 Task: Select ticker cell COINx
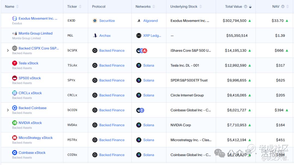[72, 155]
